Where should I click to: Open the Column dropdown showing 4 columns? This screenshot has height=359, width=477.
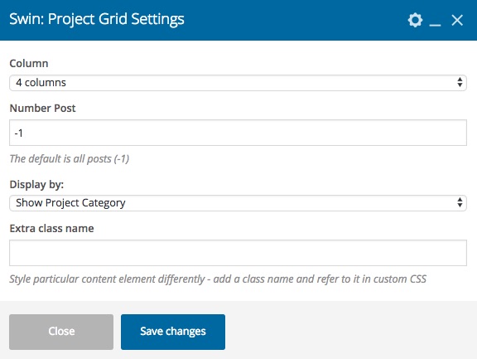point(238,83)
